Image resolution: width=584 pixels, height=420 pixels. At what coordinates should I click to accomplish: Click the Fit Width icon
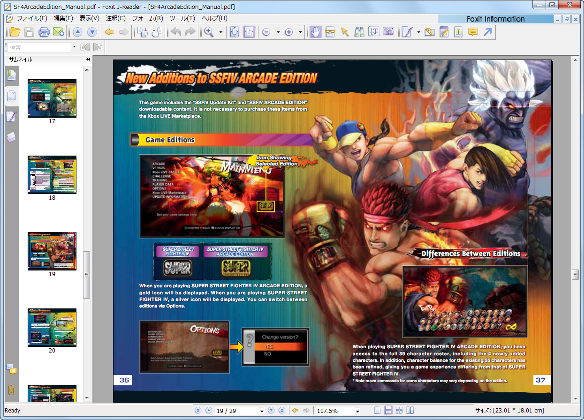pos(249,32)
